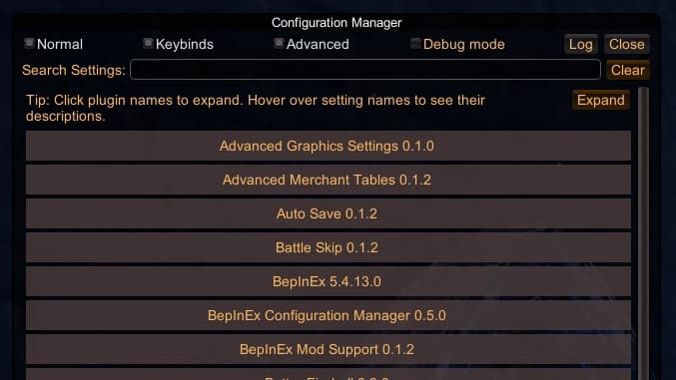The width and height of the screenshot is (676, 380).
Task: Click the tip text about plugin names
Action: point(256,108)
